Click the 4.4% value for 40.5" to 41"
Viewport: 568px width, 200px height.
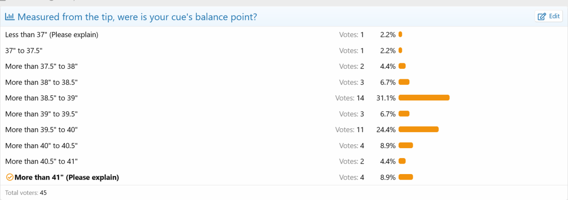click(x=388, y=161)
